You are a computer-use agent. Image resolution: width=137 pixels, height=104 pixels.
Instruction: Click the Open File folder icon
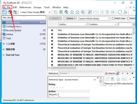pyautogui.click(x=95, y=12)
